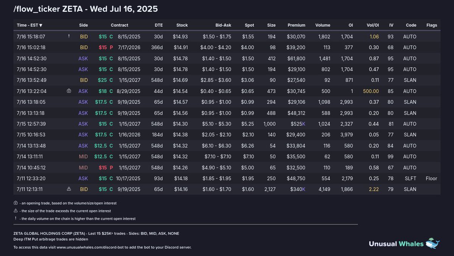Click the BID side on 7/16 13:52:49 row
Screen dimensions: 454x256
click(x=84, y=80)
